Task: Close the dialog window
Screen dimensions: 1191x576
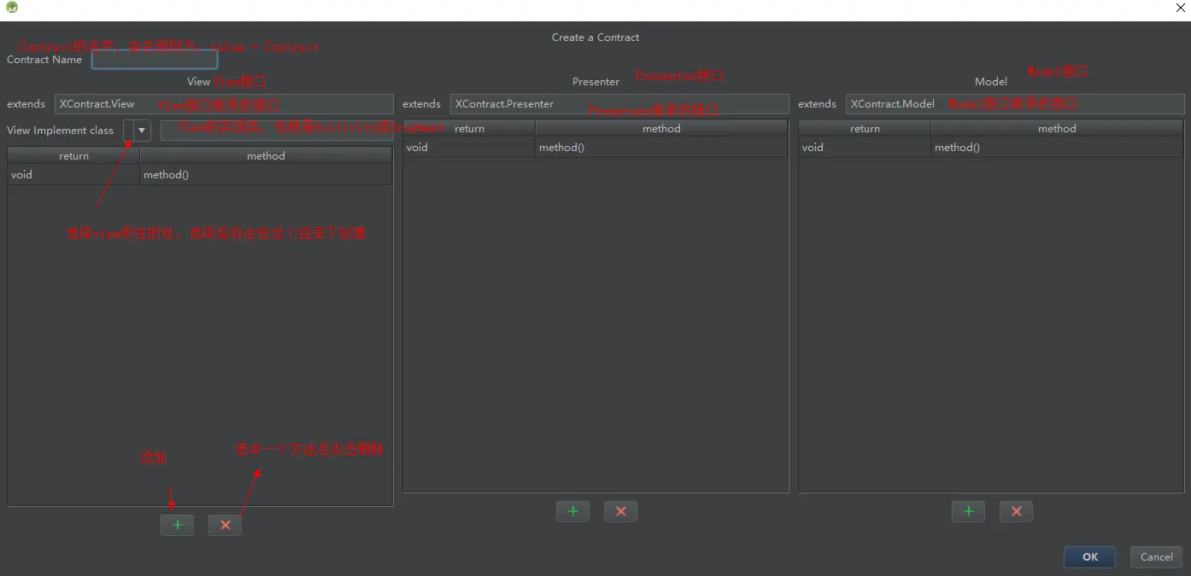Action: [1180, 9]
